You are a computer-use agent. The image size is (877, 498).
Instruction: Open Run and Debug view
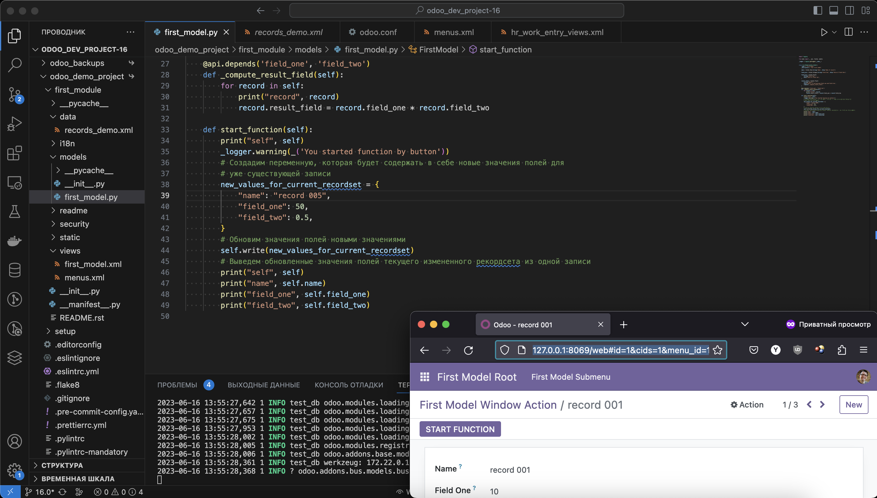coord(14,123)
